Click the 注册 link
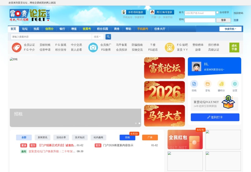 [x=236, y=20]
